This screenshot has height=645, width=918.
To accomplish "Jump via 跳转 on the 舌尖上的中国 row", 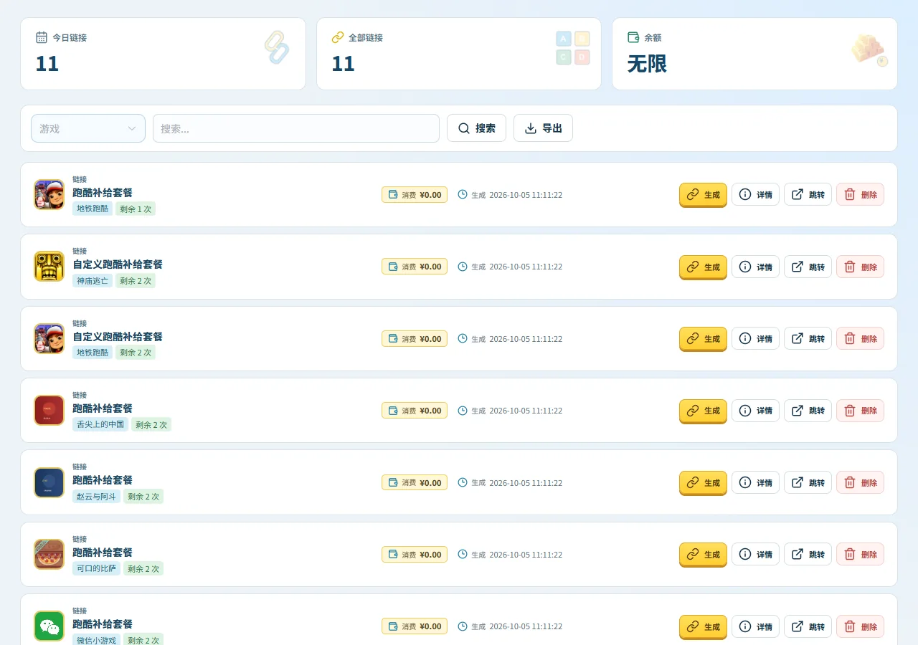I will point(808,411).
